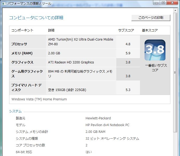Click the AMD Turion X2 Ultra processor detail

point(81,42)
